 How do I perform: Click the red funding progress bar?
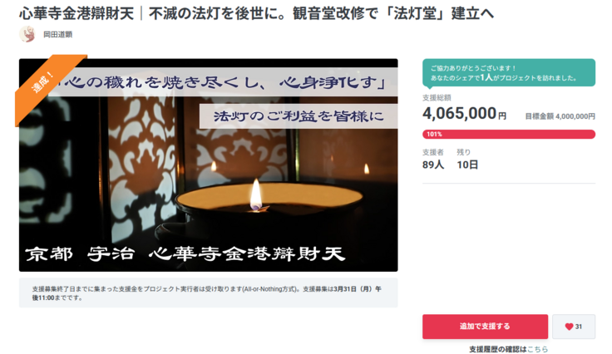509,134
